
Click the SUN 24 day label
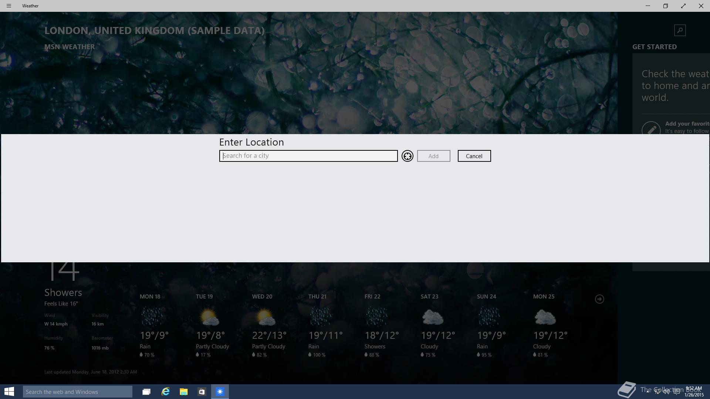(486, 297)
